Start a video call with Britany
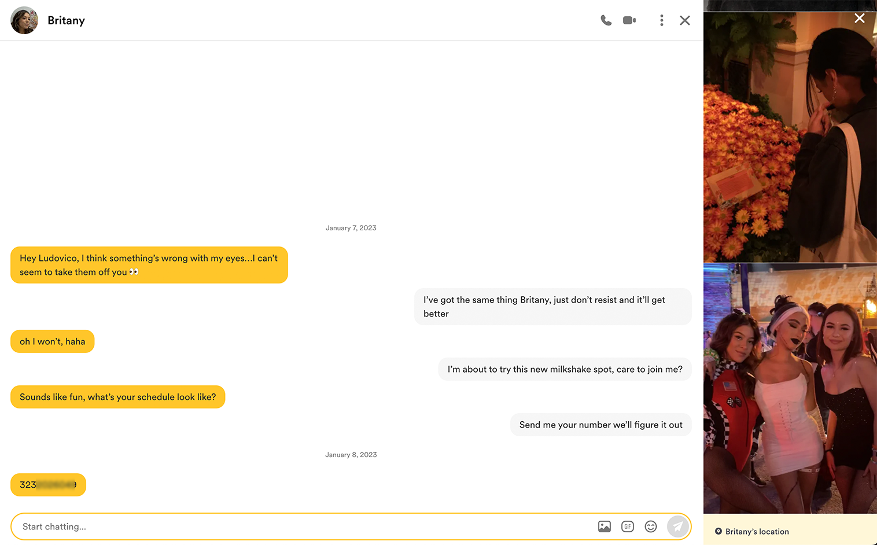The height and width of the screenshot is (545, 877). (629, 20)
